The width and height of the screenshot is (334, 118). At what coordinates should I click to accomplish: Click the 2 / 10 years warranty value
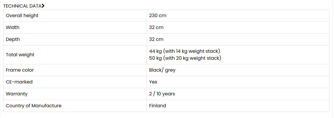click(x=162, y=94)
